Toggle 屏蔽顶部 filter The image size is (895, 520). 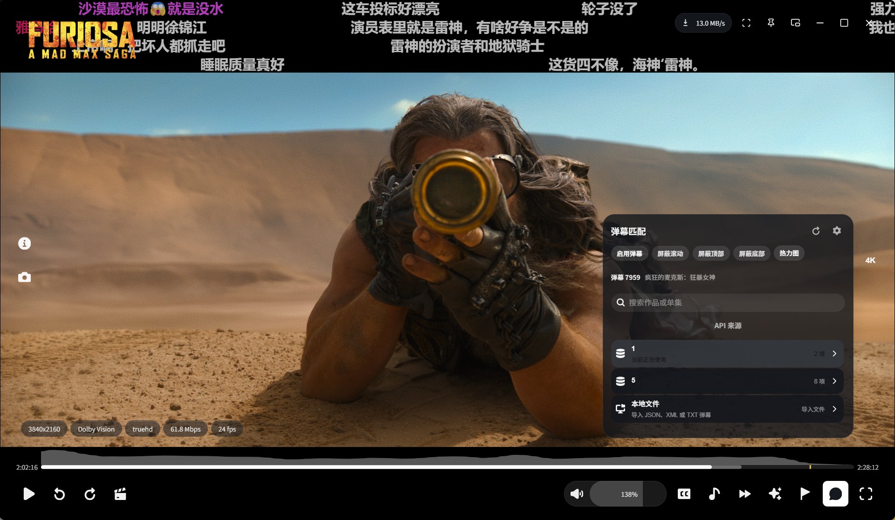tap(711, 254)
